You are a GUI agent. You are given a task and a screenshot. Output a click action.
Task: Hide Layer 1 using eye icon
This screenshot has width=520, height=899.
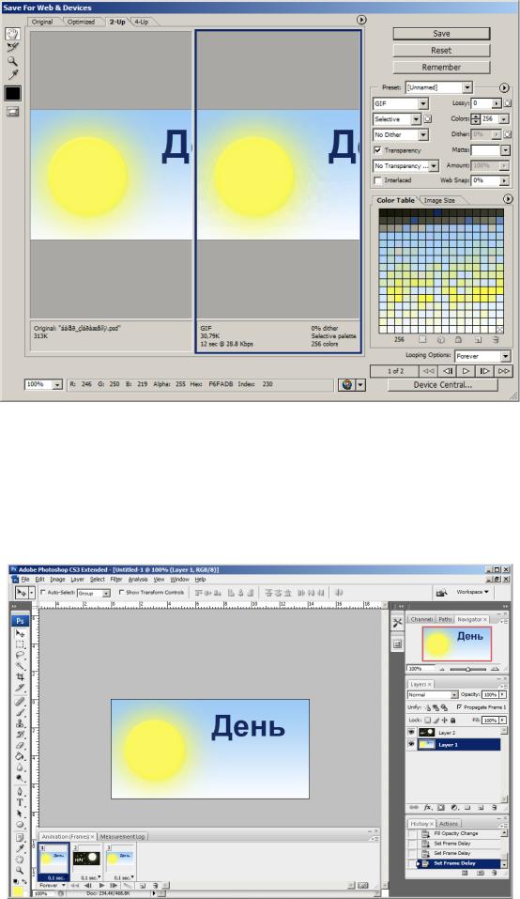point(411,745)
